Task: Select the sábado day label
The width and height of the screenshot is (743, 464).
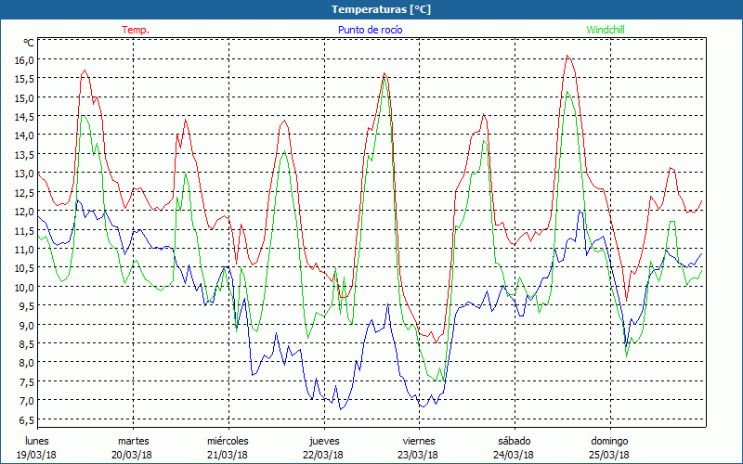Action: 514,441
